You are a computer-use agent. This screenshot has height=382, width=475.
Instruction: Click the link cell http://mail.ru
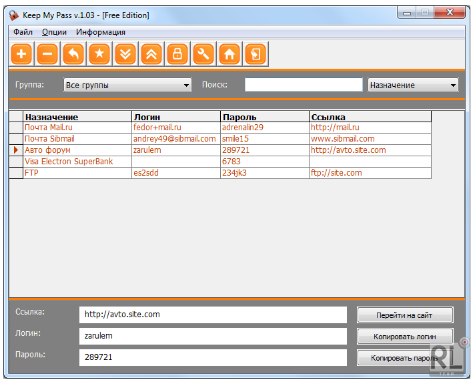coord(370,128)
